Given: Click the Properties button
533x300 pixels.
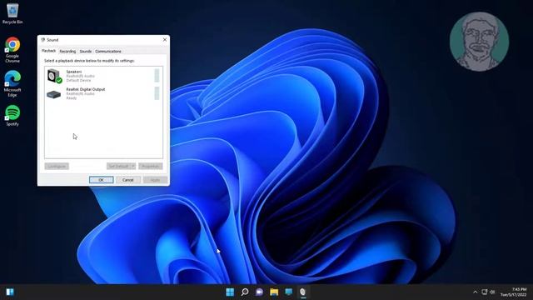Looking at the screenshot, I should 150,166.
